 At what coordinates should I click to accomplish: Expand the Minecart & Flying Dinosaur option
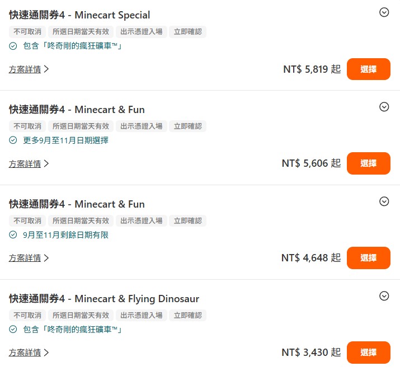[x=384, y=296]
